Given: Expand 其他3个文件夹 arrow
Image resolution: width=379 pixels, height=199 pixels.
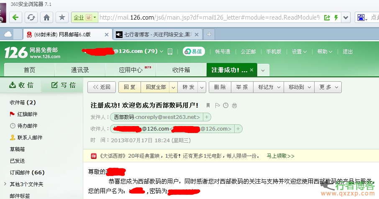Looking at the screenshot, I should (x=5, y=184).
